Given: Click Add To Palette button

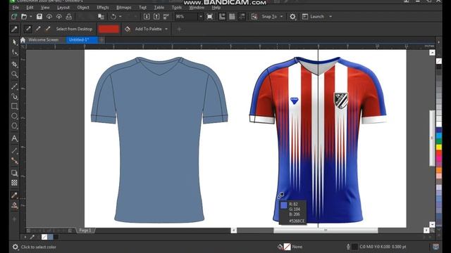Looking at the screenshot, I should pos(148,29).
